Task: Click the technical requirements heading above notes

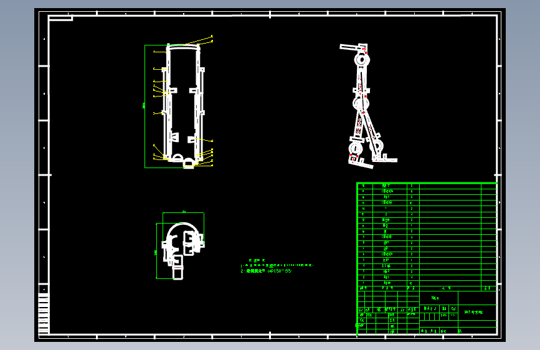Action: coord(257,261)
